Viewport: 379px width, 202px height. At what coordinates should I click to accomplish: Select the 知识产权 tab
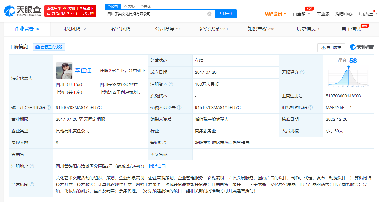[261, 29]
